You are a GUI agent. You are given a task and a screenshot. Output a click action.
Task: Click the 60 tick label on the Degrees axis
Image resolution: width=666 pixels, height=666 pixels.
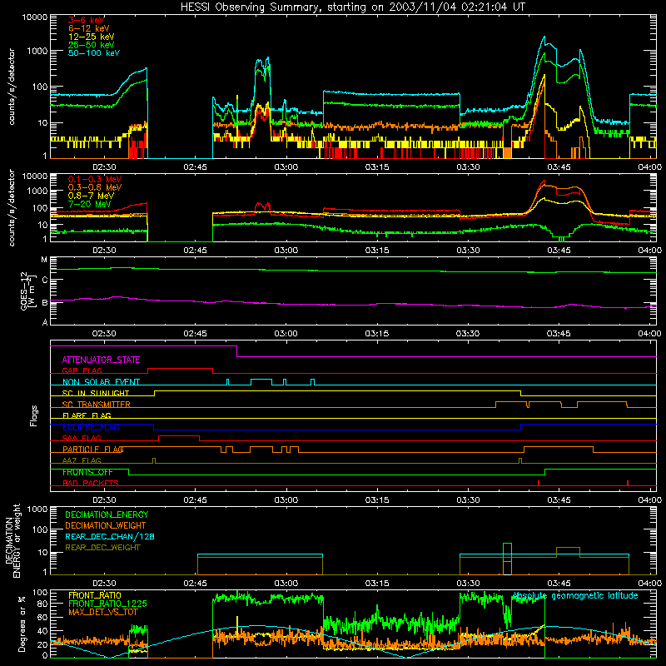[42, 617]
